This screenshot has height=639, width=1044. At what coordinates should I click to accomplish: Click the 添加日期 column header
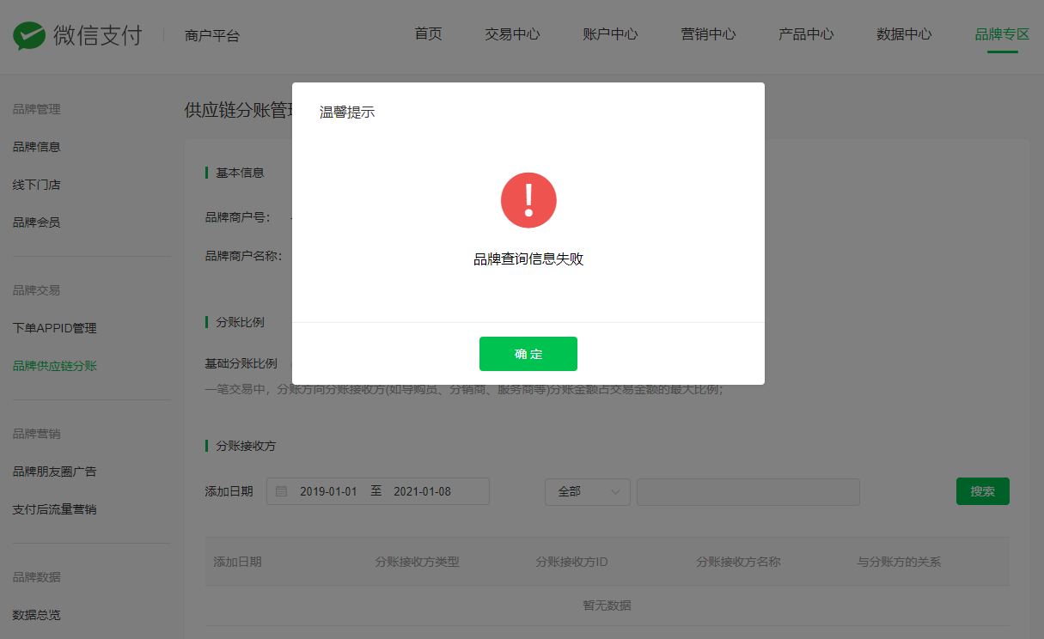(x=238, y=562)
